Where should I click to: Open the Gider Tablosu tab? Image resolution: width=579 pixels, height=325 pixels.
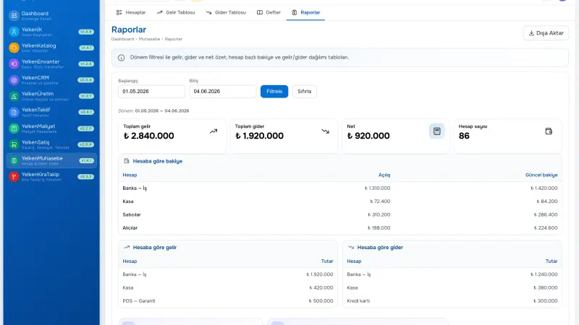tap(226, 12)
